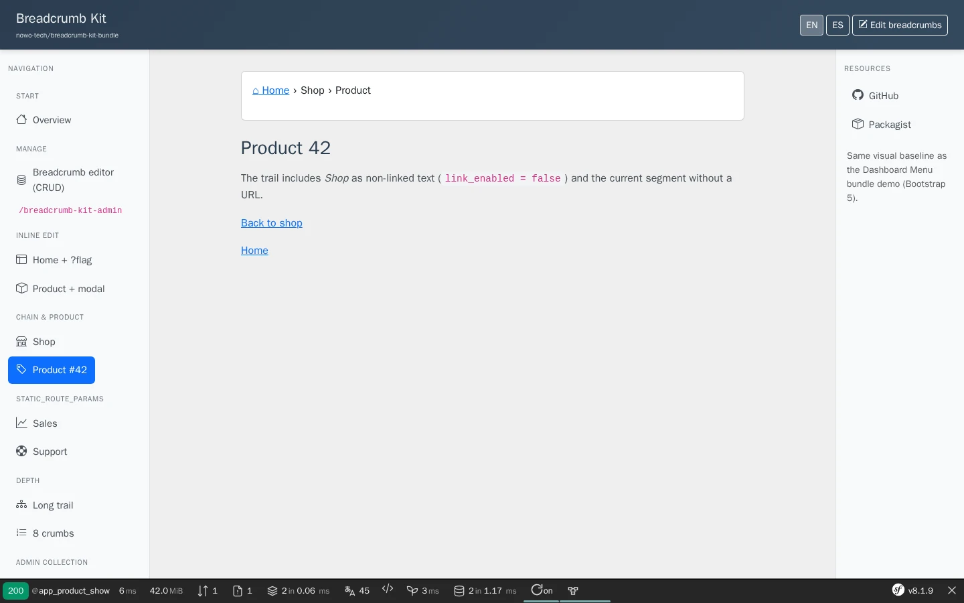Open the database queries panel 1.17 ms
Image resolution: width=964 pixels, height=603 pixels.
pyautogui.click(x=485, y=591)
